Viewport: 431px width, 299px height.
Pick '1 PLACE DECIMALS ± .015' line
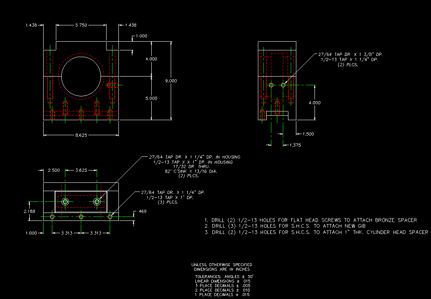[x=223, y=295]
